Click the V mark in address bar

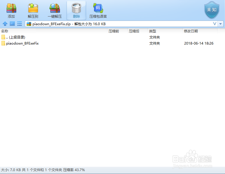[215, 24]
